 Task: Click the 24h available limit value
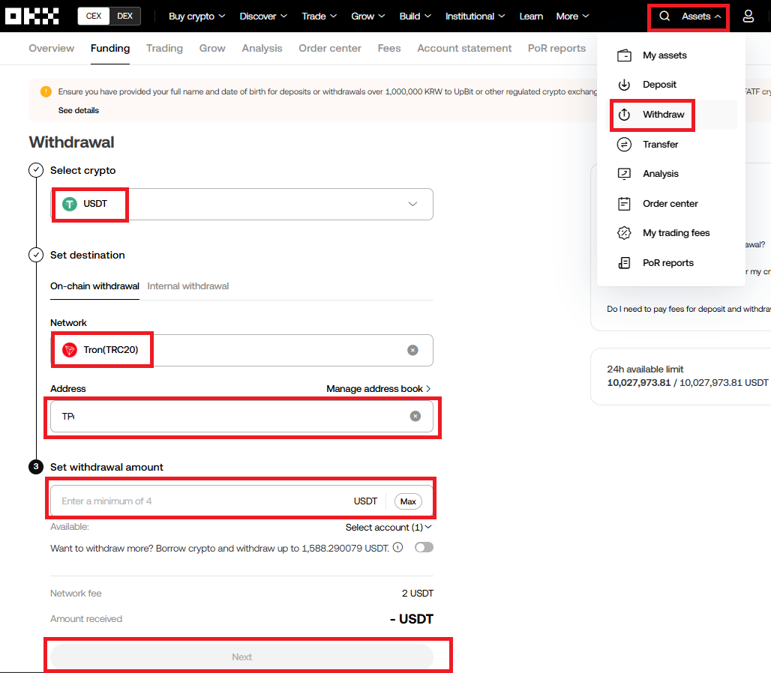pos(688,383)
